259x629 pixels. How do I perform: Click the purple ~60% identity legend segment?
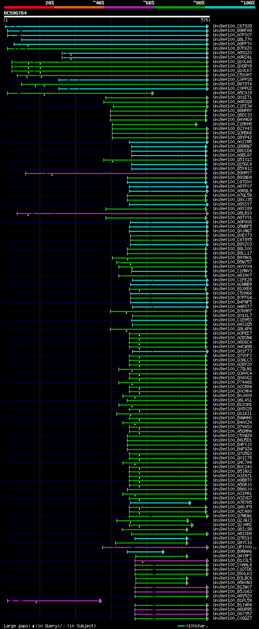[x=129, y=7]
